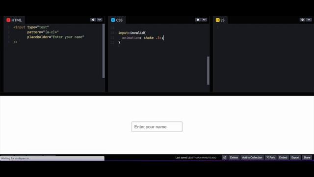Click the 'shake' animation name in CSS
This screenshot has height=177, width=314.
click(x=149, y=38)
